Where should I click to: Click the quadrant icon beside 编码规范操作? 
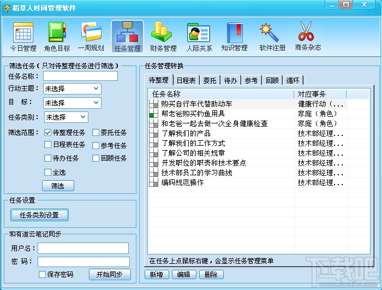click(x=154, y=182)
